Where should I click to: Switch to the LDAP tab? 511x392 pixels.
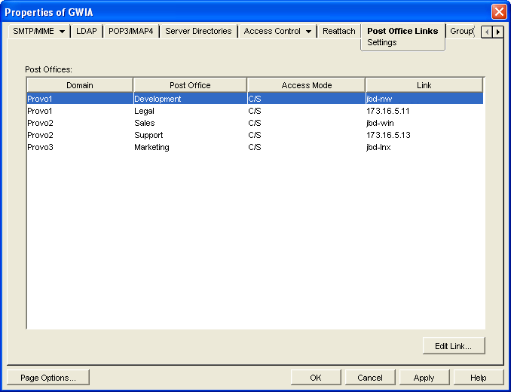[87, 32]
